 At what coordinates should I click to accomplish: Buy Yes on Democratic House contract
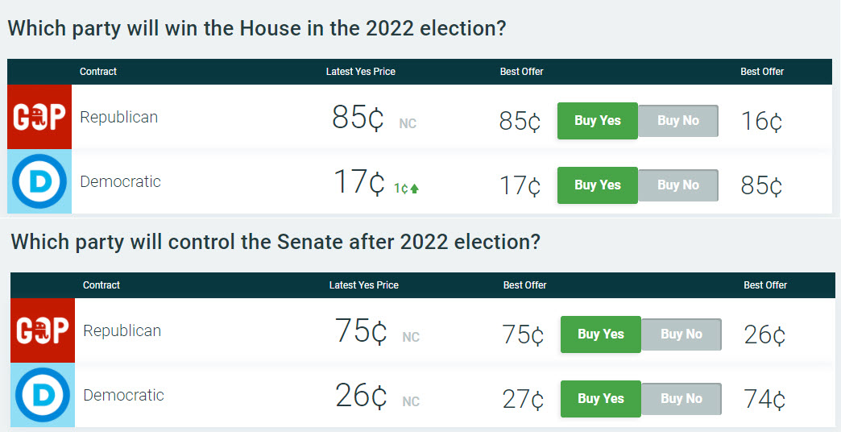(x=598, y=185)
